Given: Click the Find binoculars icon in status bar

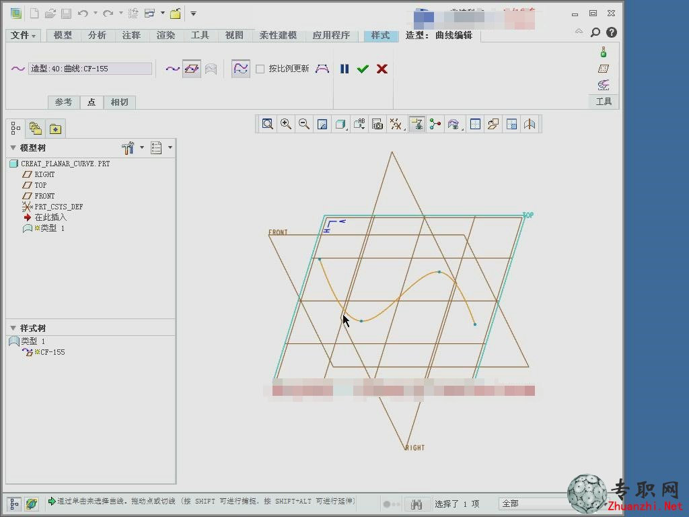Looking at the screenshot, I should [416, 504].
